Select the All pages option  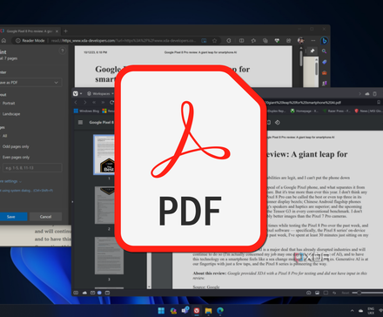tap(4, 136)
